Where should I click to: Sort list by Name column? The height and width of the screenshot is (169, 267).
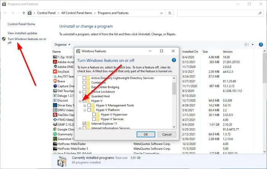pos(56,52)
